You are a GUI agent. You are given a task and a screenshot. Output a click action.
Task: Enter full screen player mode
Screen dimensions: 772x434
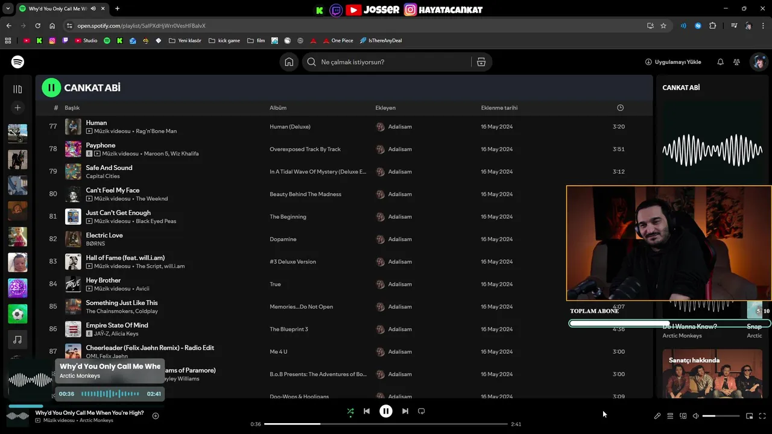point(762,416)
